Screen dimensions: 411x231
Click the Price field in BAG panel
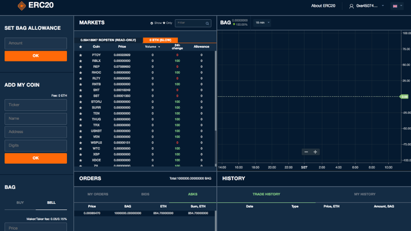tap(36, 227)
